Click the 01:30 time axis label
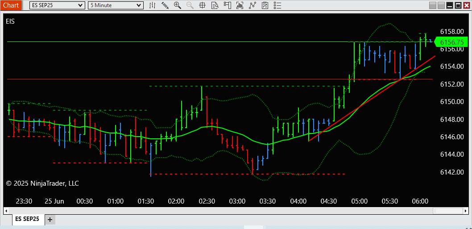This screenshot has height=229, width=472. click(146, 201)
